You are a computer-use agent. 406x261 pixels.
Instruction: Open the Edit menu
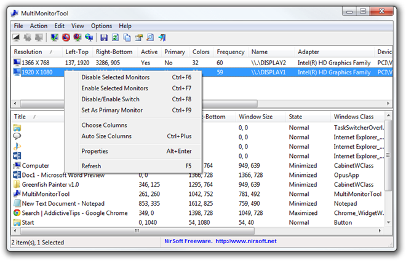[59, 26]
